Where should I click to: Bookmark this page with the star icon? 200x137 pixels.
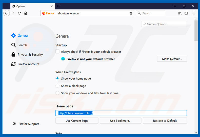pos(131,13)
